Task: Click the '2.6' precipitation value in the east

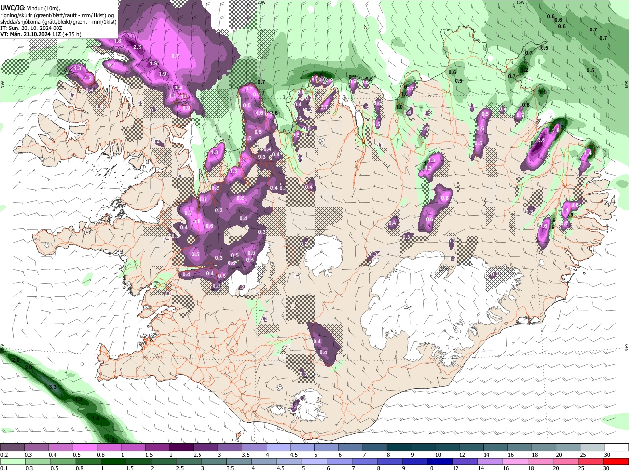Action: 542,140
